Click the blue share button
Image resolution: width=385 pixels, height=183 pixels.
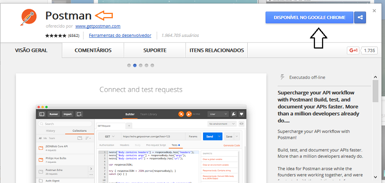[x=360, y=18]
